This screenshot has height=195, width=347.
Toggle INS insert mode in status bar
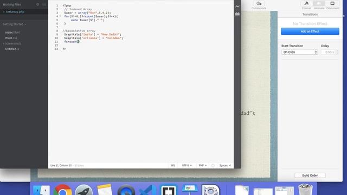[172, 165]
